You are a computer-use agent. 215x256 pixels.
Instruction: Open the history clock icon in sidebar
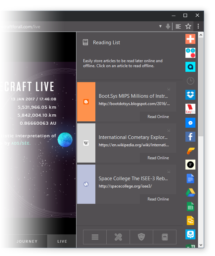pyautogui.click(x=190, y=81)
